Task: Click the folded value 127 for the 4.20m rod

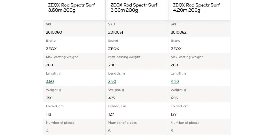Action: (174, 114)
